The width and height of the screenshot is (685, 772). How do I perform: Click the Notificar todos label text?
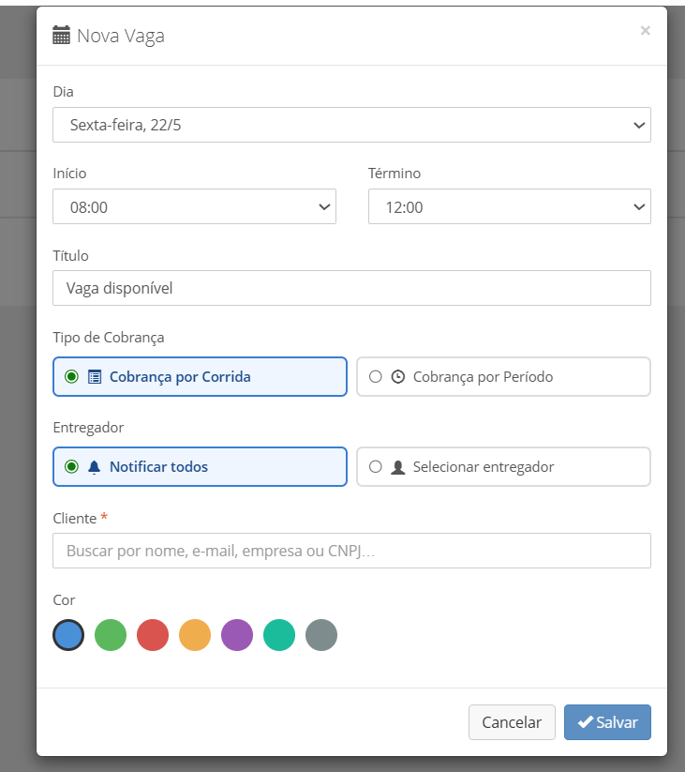tap(158, 467)
